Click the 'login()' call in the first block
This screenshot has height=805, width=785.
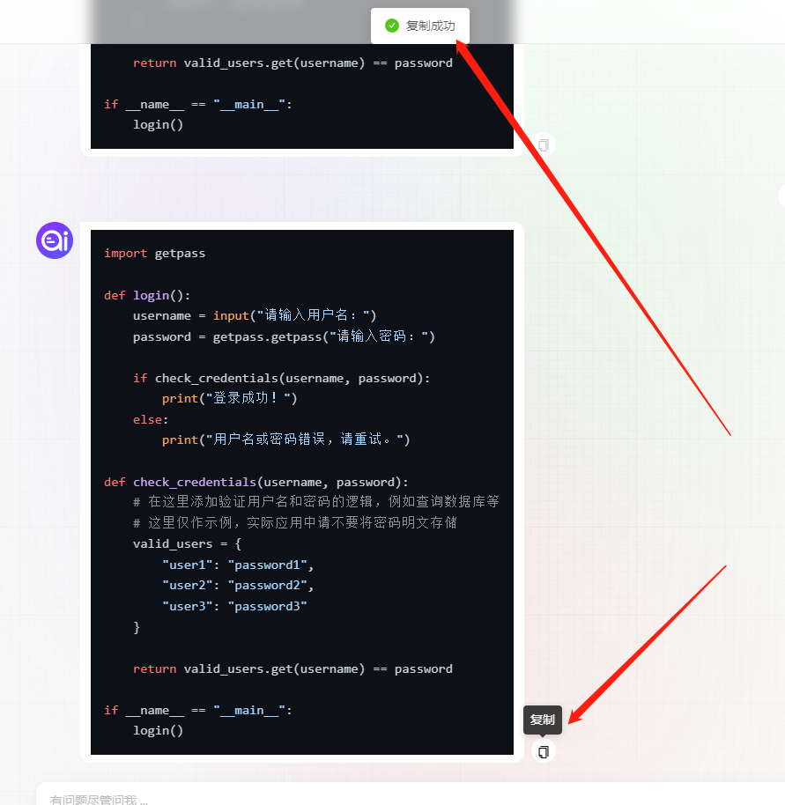point(158,125)
